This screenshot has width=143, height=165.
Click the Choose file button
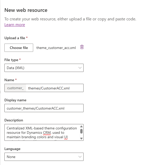point(19,48)
